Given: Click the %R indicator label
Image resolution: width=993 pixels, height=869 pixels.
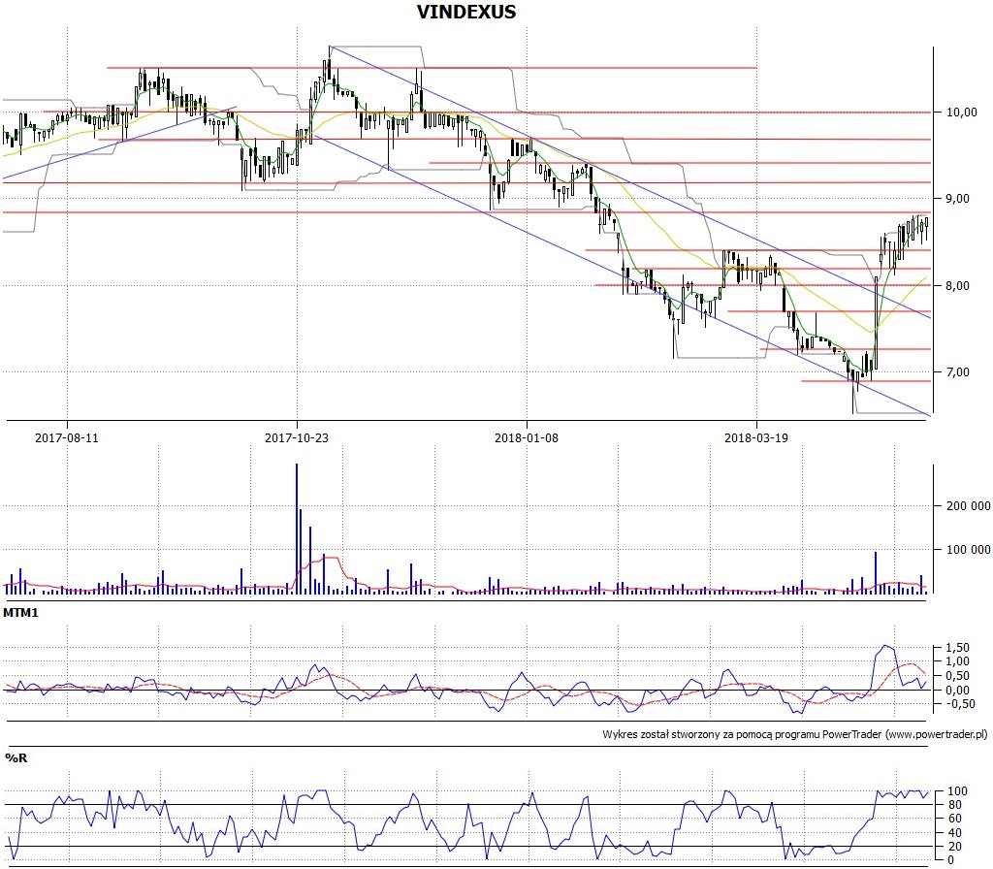Looking at the screenshot, I should (x=16, y=758).
